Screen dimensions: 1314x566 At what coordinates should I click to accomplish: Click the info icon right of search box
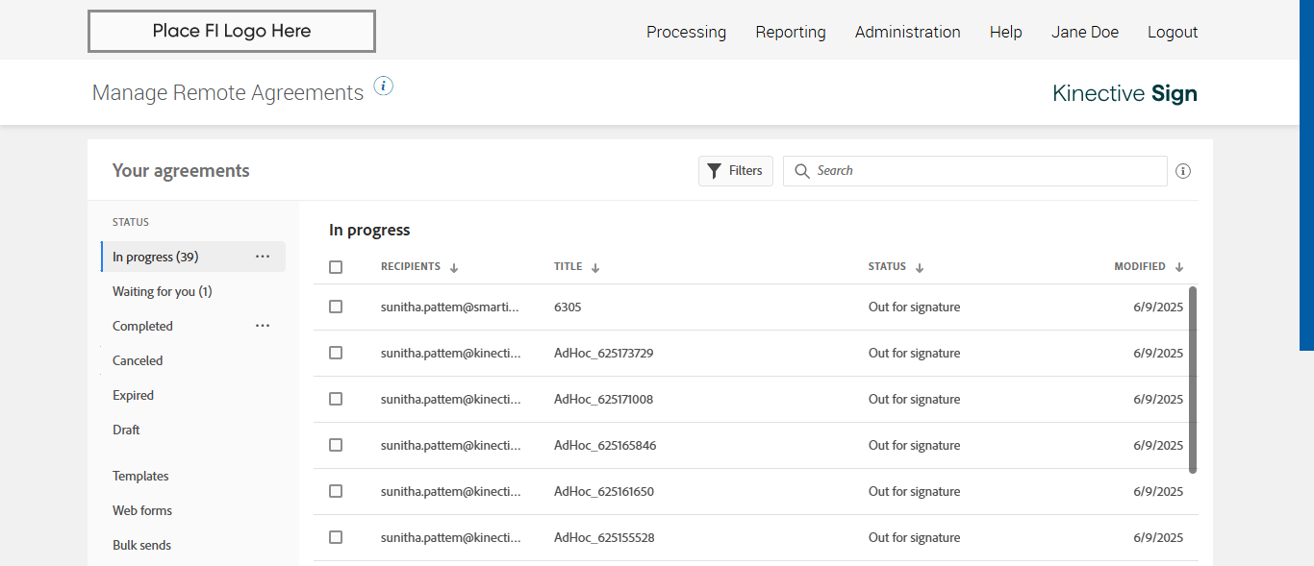coord(1183,171)
